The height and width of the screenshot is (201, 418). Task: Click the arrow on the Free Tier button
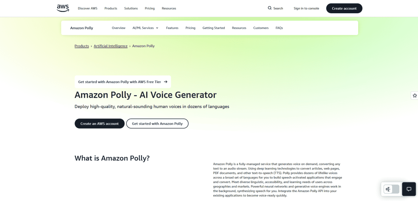tap(166, 81)
